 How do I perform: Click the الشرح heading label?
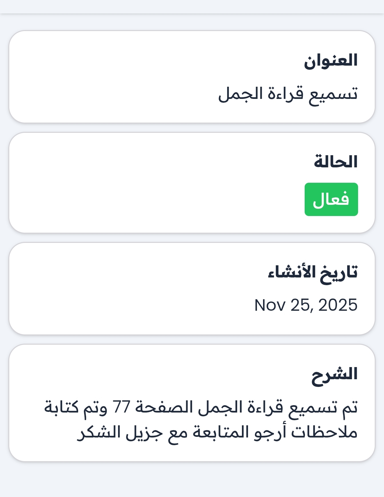(334, 374)
